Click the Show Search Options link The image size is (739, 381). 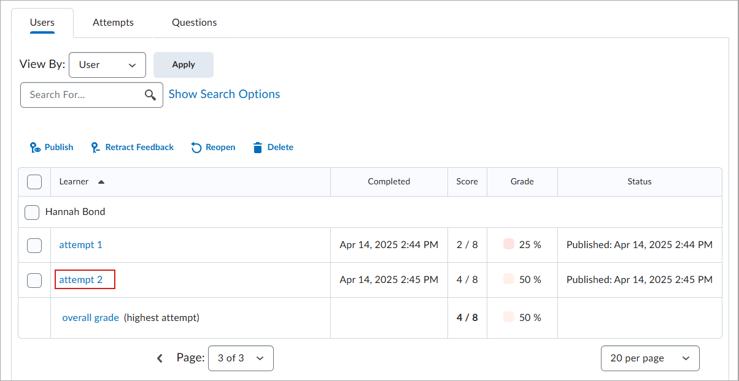224,94
